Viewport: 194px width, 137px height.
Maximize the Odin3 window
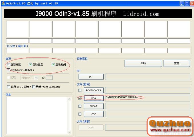[x=187, y=3]
